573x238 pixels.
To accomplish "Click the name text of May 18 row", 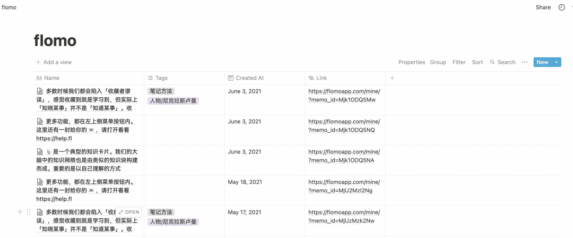I will [86, 190].
